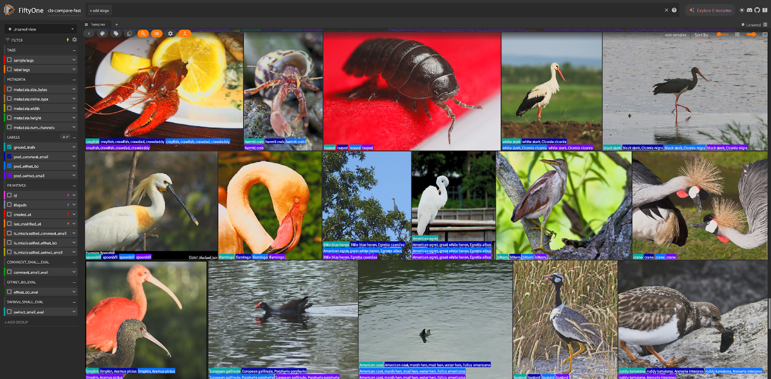Viewport: 771px width, 379px height.
Task: Adjust the Sort by orange slider
Action: 722,35
